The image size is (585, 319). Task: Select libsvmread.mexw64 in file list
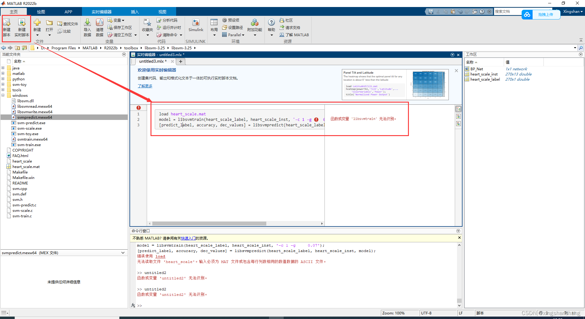[x=34, y=106]
